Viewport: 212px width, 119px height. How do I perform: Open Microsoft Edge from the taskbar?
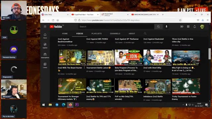[x=64, y=105]
